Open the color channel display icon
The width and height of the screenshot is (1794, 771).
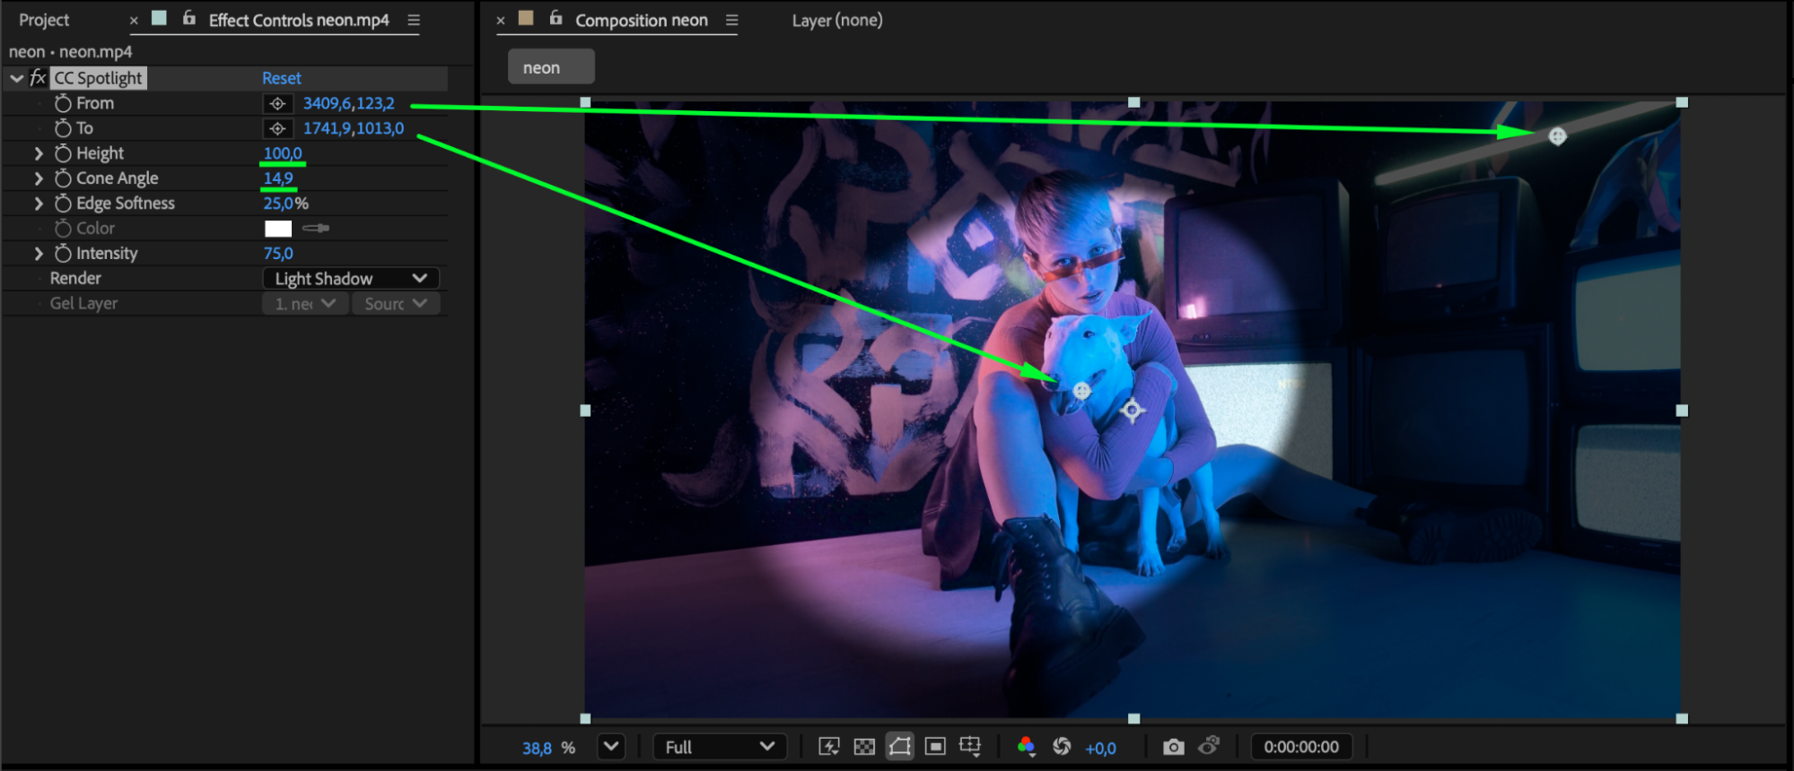[1026, 747]
